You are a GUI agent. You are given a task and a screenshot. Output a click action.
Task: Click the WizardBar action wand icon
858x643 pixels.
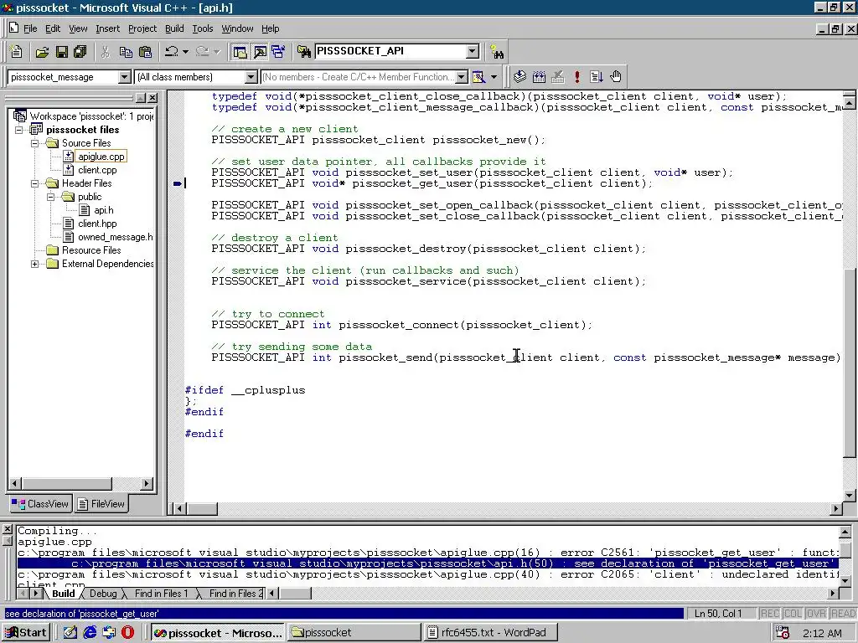478,77
